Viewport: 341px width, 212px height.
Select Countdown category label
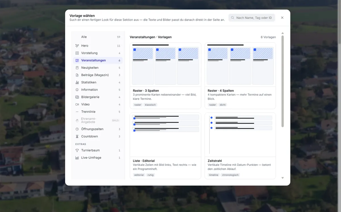[x=90, y=137]
